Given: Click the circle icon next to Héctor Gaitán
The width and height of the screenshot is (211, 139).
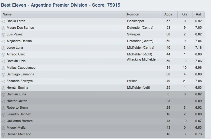Looking at the screenshot, I should tap(3, 101).
